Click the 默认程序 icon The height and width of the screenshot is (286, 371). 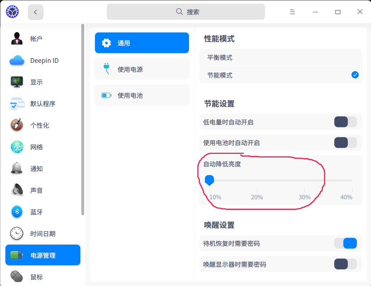(17, 104)
